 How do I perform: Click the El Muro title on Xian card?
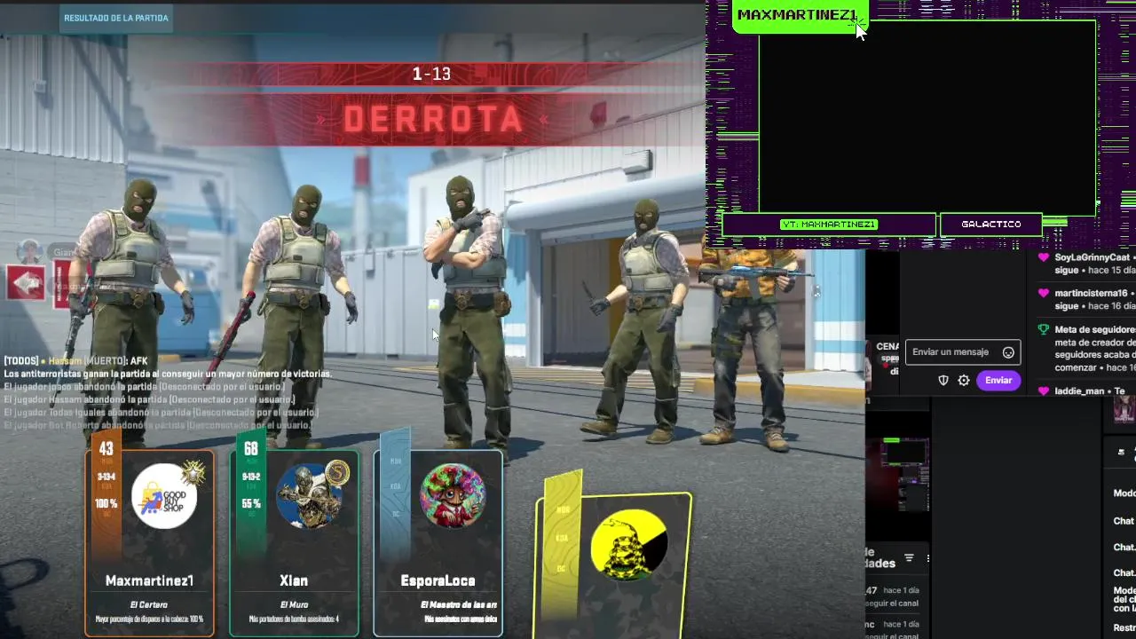pyautogui.click(x=294, y=605)
